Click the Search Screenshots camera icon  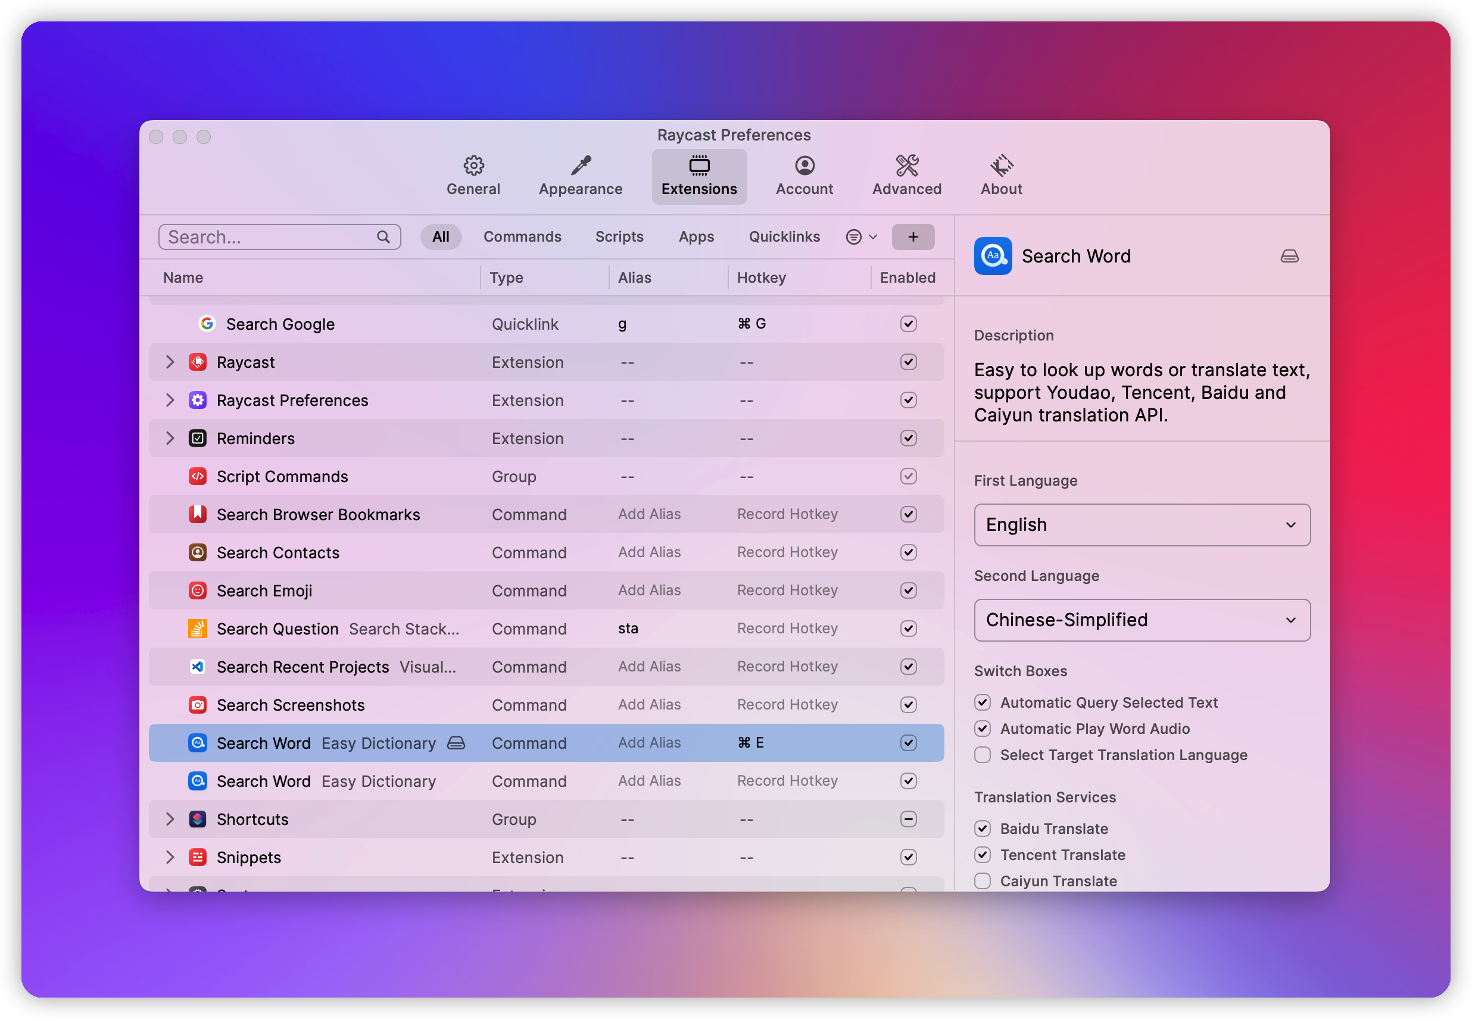coord(198,704)
